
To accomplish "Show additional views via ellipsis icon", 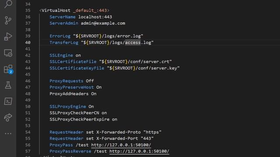I will click(8, 133).
